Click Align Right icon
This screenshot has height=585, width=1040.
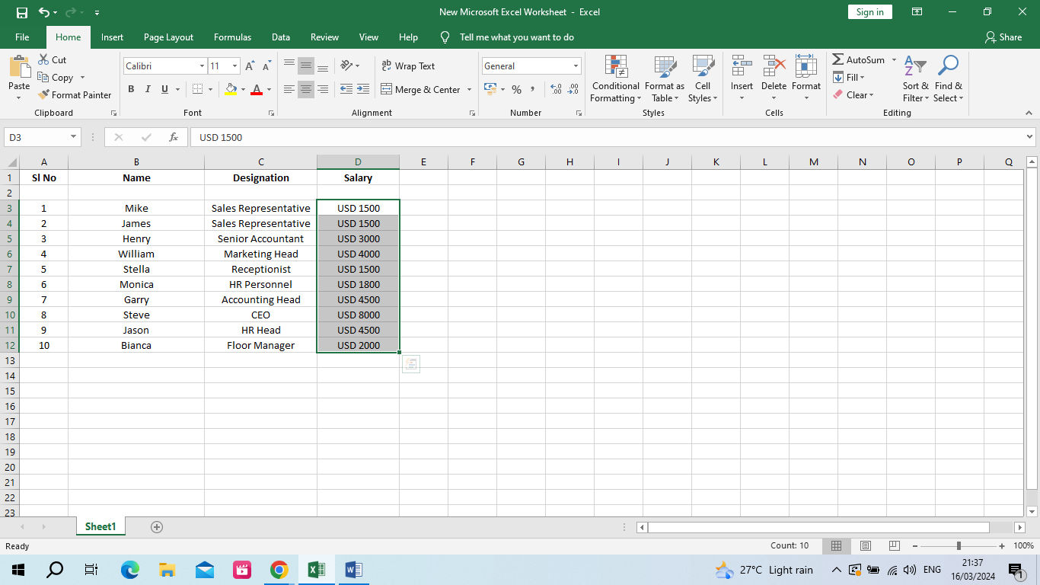click(323, 89)
